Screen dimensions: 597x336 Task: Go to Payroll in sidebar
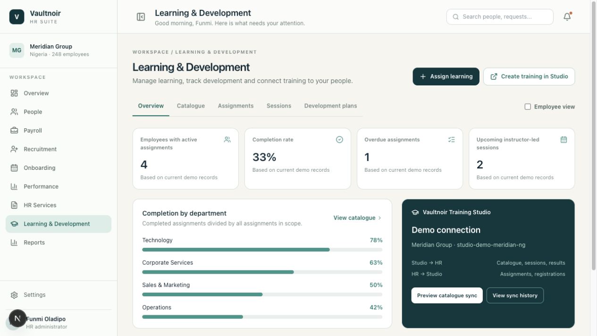tap(59, 130)
